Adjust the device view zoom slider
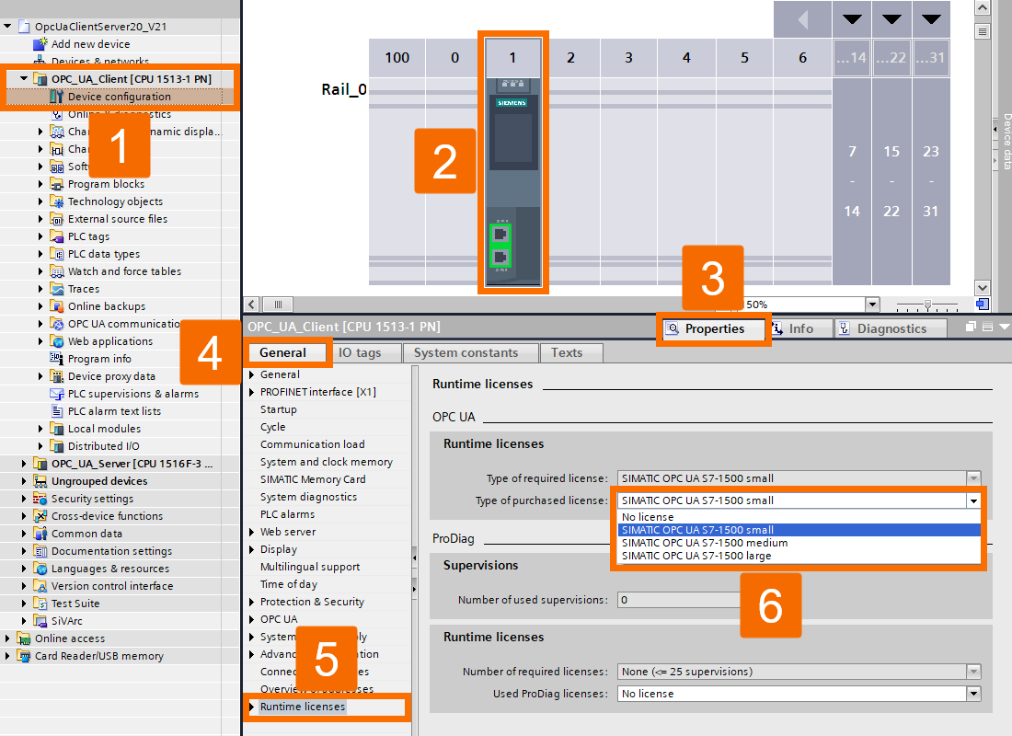The image size is (1012, 736). (927, 305)
